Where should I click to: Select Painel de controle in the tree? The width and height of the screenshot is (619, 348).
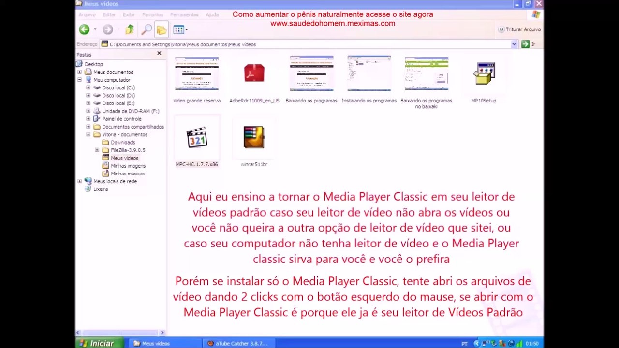pos(122,119)
